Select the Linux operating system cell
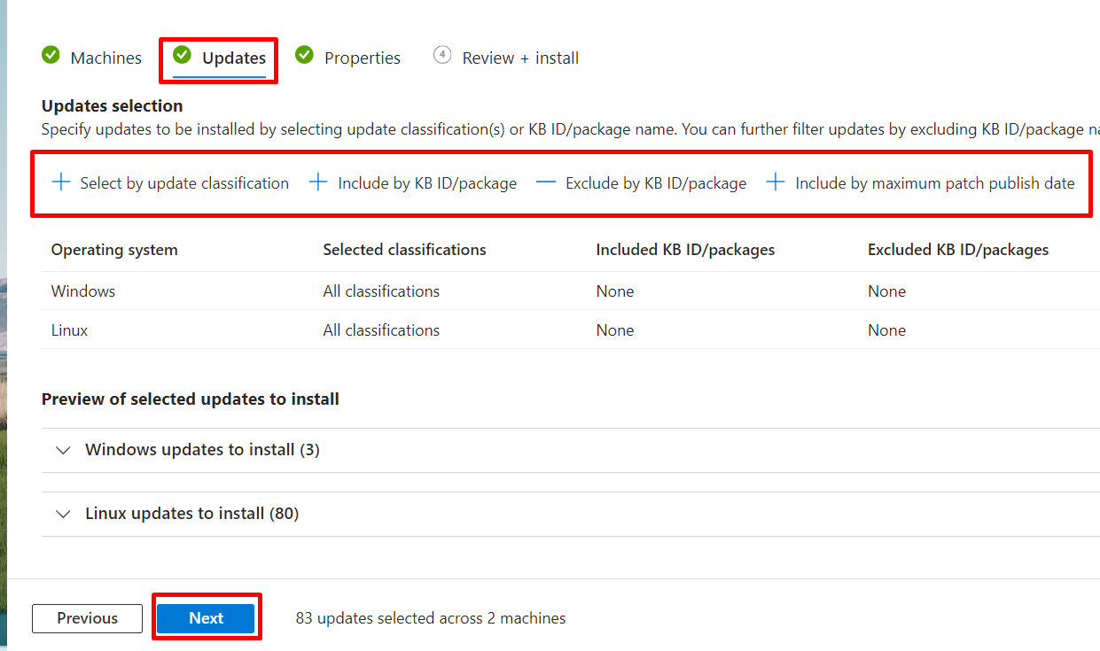The width and height of the screenshot is (1100, 651). 69,330
